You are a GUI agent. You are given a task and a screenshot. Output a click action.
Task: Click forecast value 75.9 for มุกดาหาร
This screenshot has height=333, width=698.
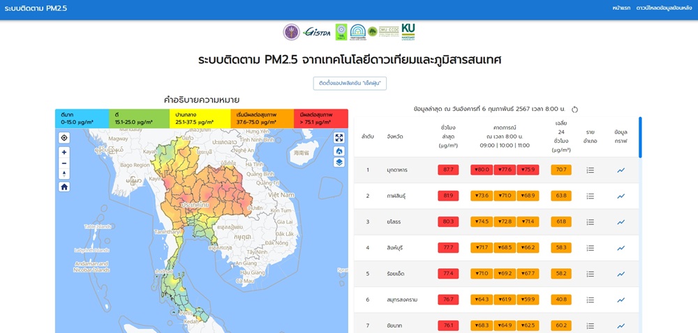[x=528, y=170]
